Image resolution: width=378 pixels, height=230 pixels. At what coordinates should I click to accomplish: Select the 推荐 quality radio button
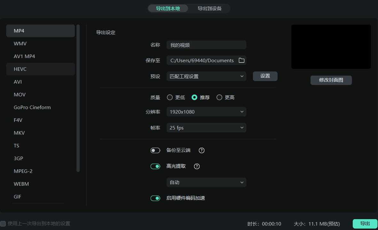tap(194, 97)
